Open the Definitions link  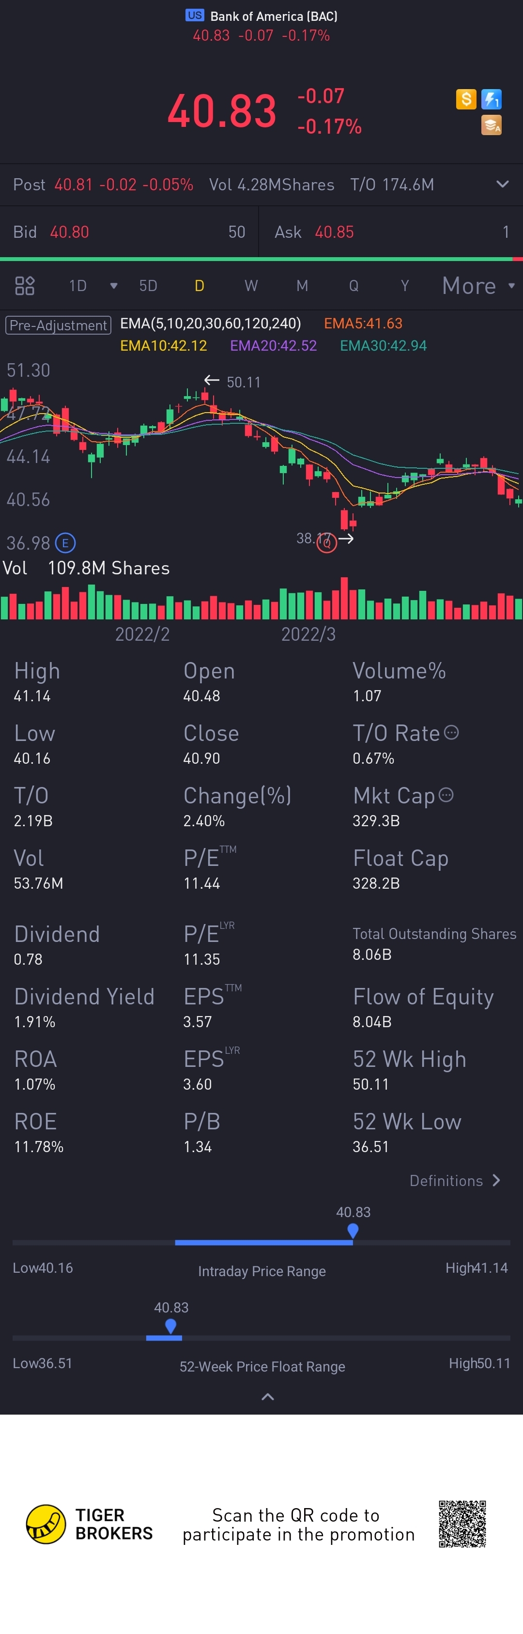point(455,1181)
